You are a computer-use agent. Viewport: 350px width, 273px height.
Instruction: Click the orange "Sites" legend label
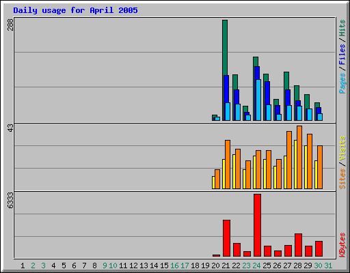(x=342, y=179)
